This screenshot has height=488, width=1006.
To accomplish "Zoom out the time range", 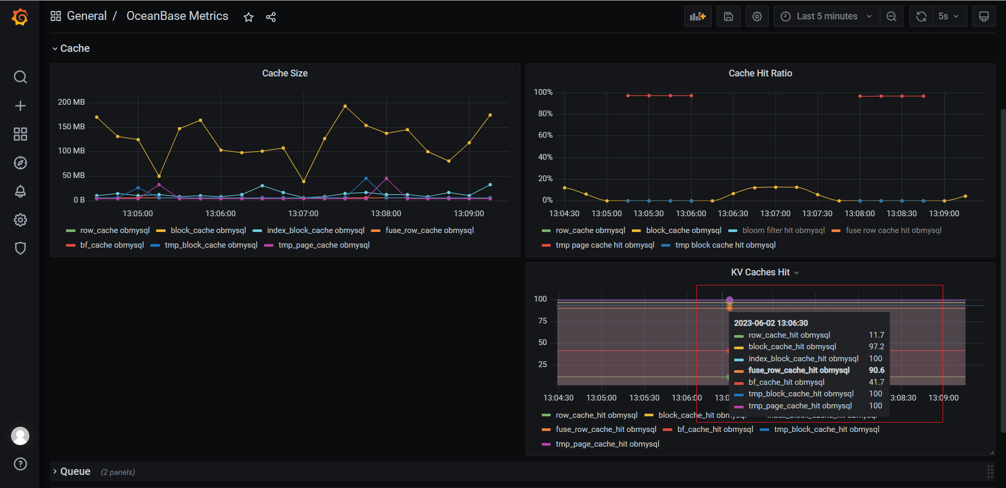I will tap(891, 16).
